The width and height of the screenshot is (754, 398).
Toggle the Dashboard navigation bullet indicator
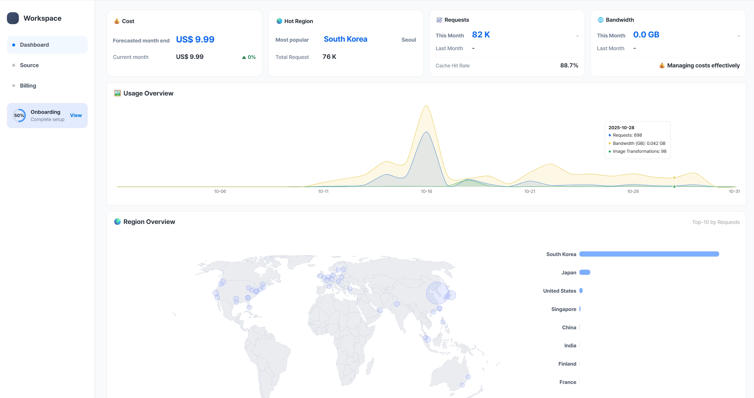14,45
